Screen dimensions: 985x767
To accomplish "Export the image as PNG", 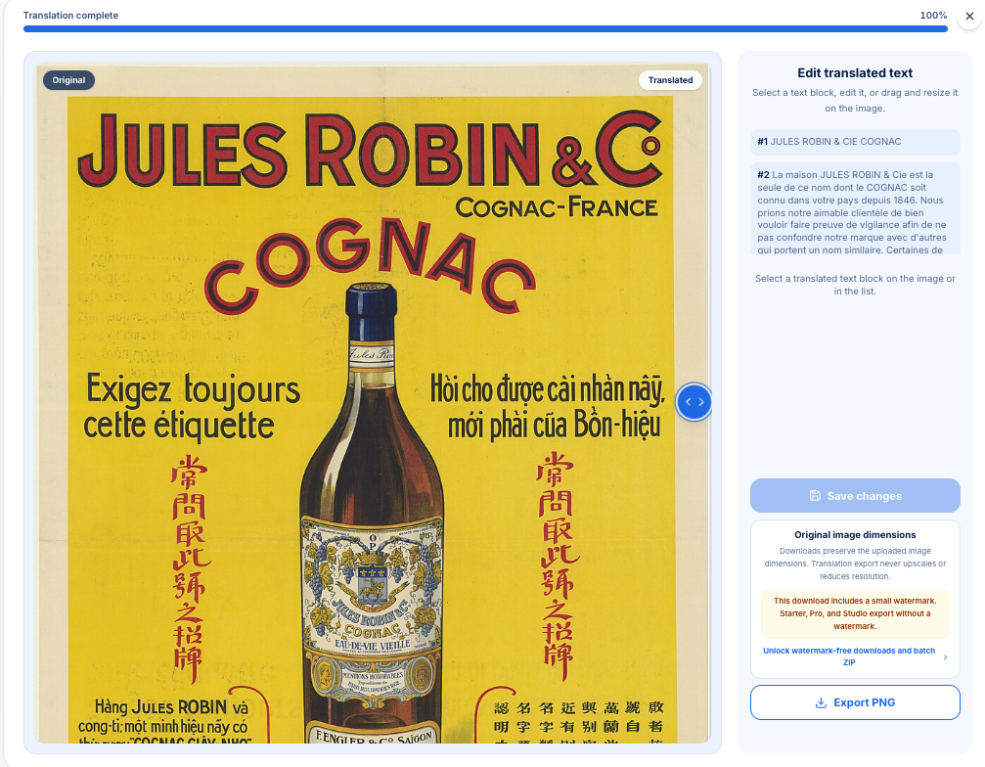I will coord(855,702).
